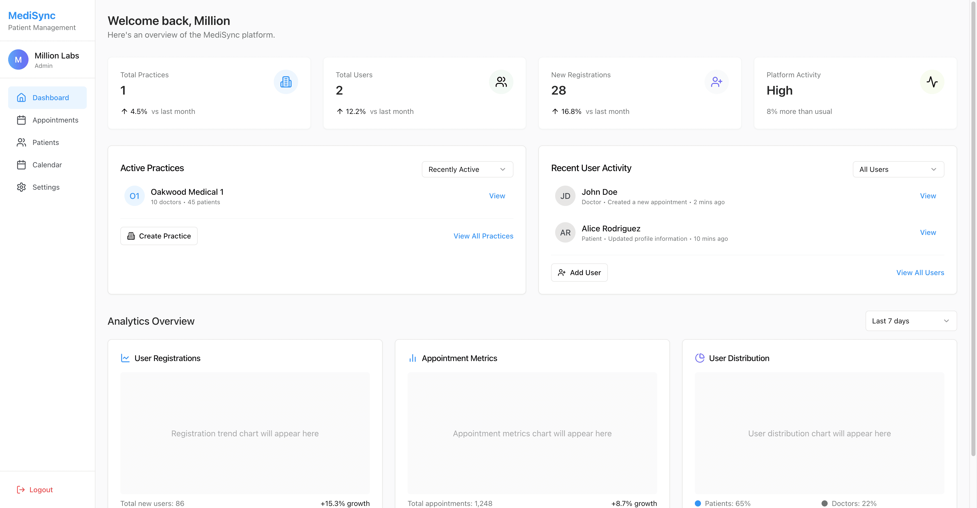This screenshot has height=508, width=977.
Task: Click the user-plus icon in New Registrations card
Action: tap(716, 82)
